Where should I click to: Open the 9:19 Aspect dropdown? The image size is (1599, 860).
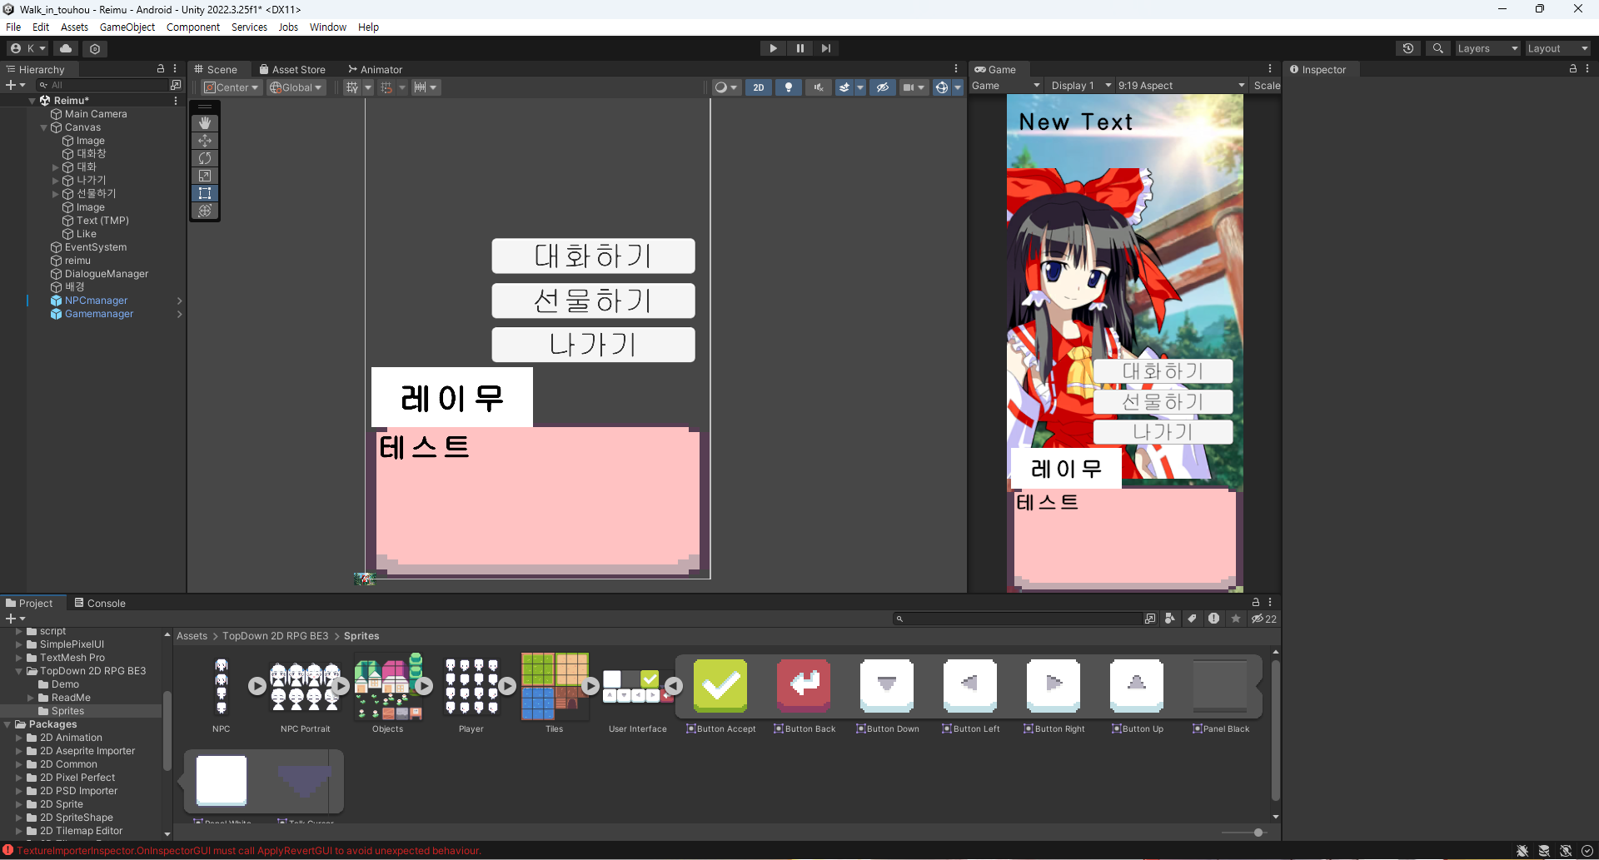1181,86
